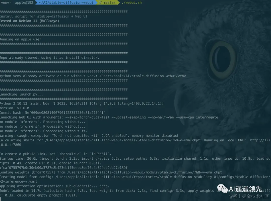The width and height of the screenshot is (271, 201).
Task: Click the 'Creating model from config:' line
Action: pyautogui.click(x=135, y=177)
